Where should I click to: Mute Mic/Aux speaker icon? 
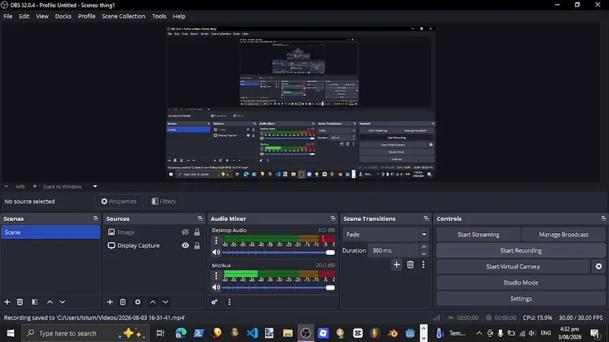(217, 287)
